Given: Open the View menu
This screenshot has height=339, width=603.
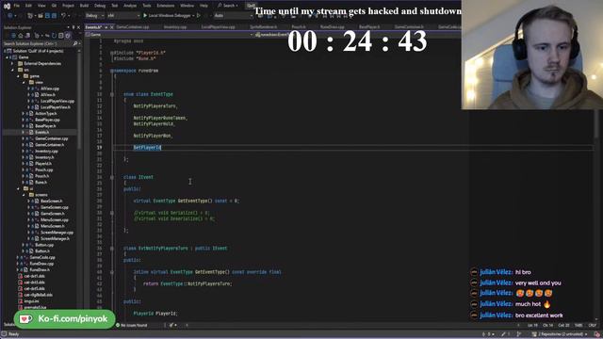Looking at the screenshot, I should pos(41,6).
